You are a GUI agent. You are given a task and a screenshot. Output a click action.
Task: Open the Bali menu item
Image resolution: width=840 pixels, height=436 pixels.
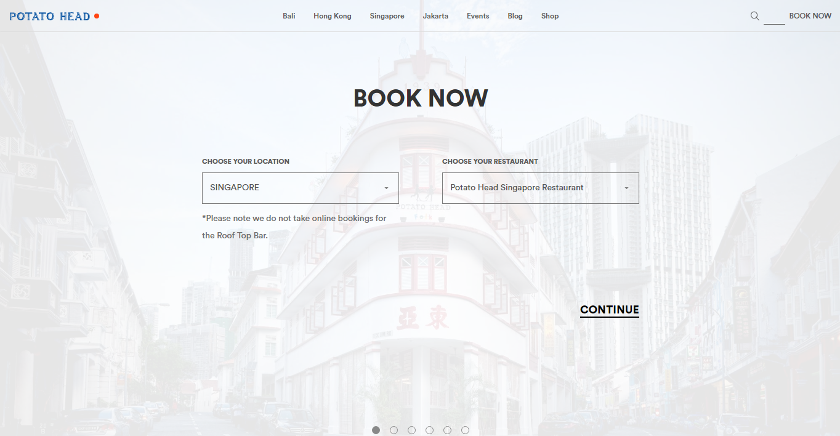[289, 16]
